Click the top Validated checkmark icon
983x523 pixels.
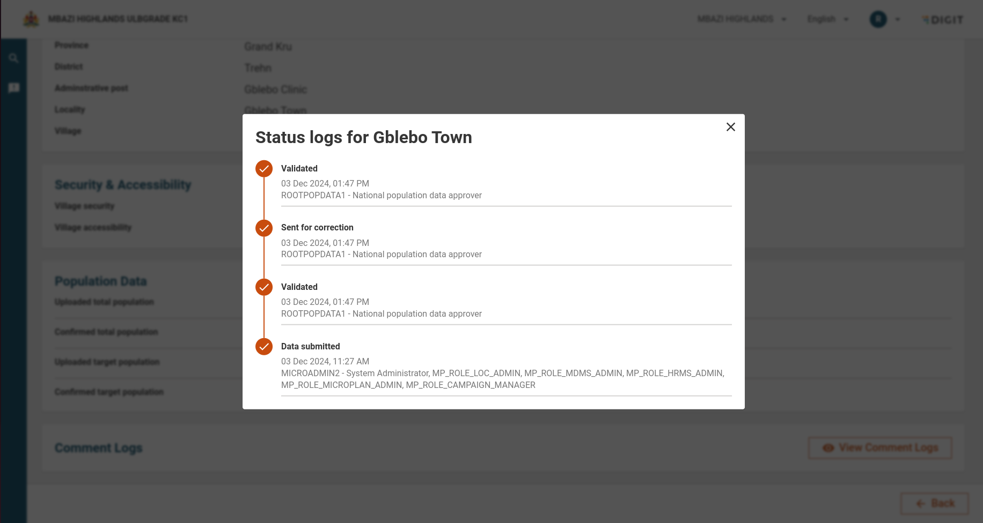[x=264, y=169]
